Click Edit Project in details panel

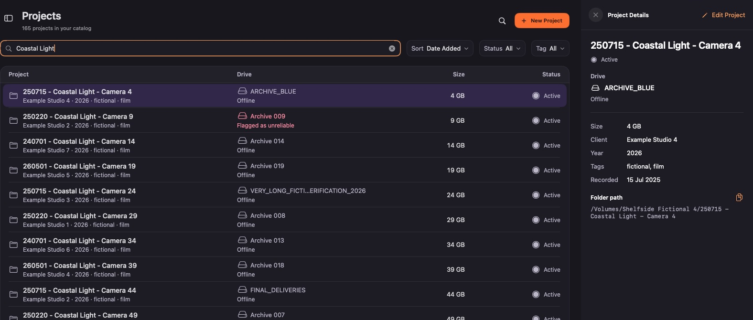click(x=723, y=15)
